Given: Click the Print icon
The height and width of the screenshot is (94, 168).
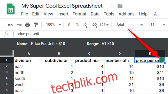Looking at the screenshot, I should point(27,25).
